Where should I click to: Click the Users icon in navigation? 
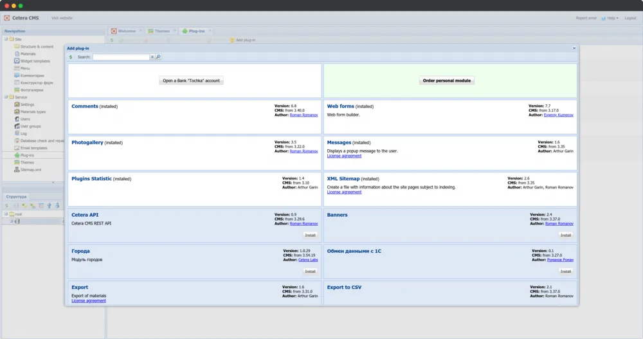click(17, 119)
